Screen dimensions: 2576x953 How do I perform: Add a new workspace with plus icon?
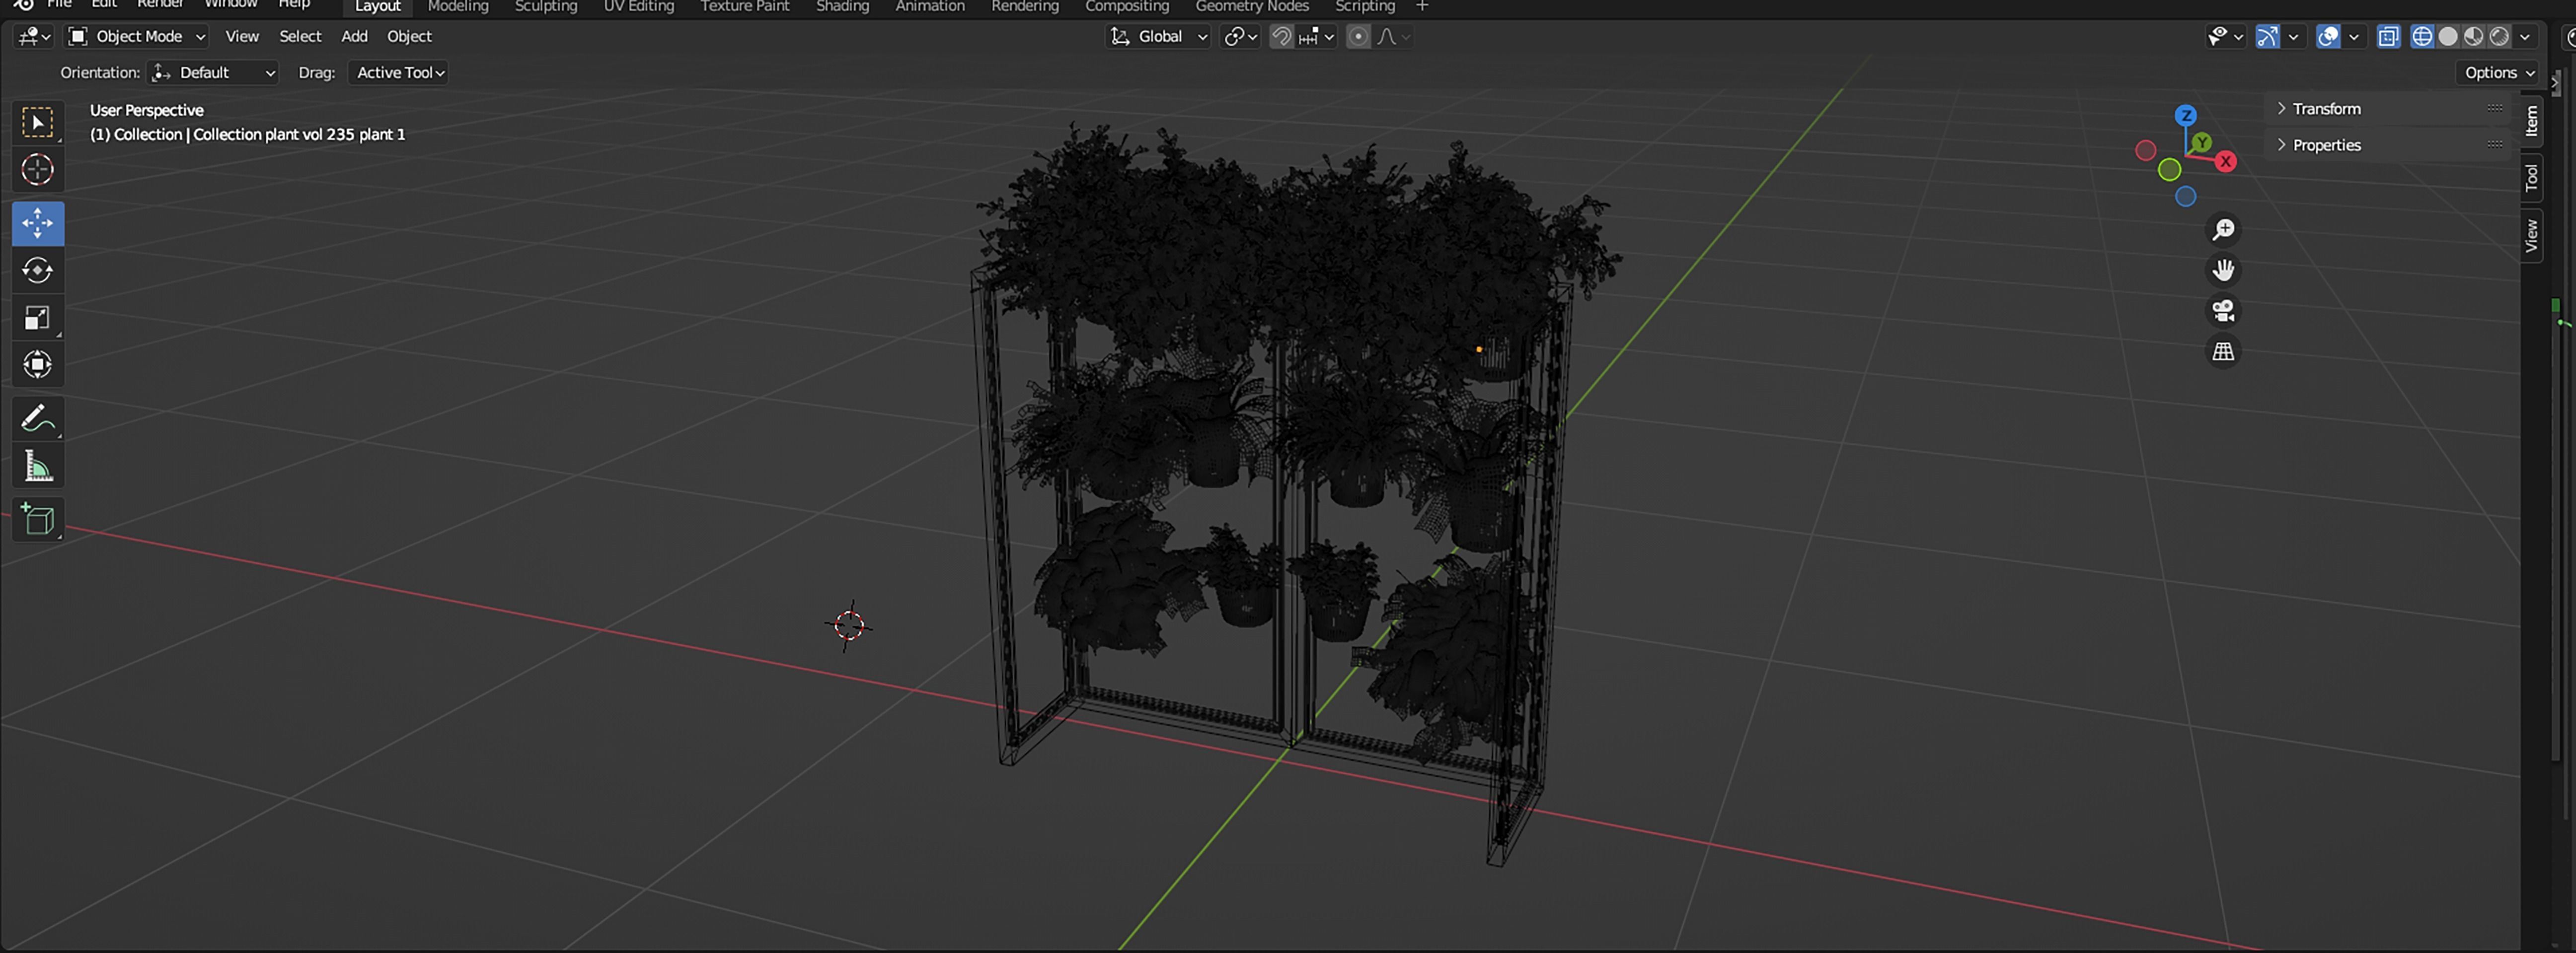pos(1422,6)
